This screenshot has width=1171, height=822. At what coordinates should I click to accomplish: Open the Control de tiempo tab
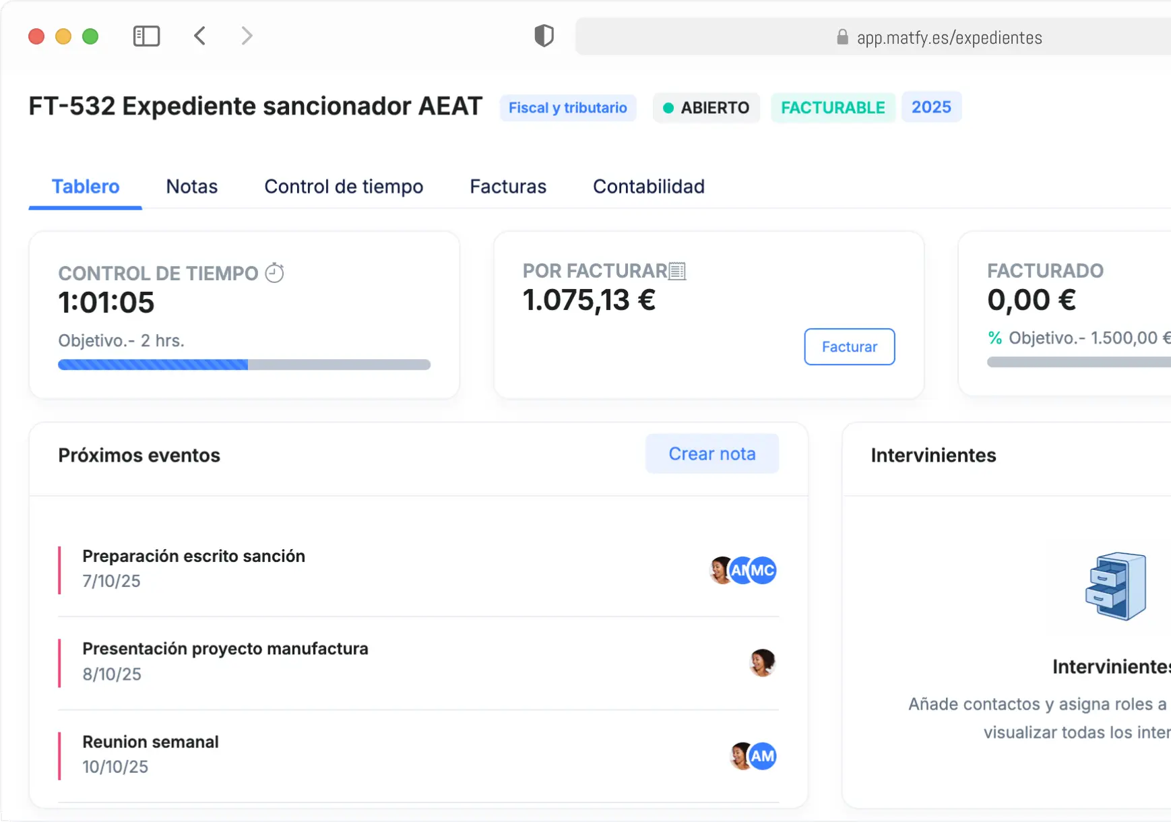coord(344,187)
